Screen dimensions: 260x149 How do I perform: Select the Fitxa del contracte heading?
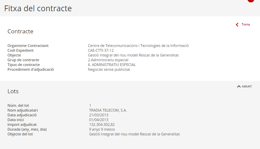click(x=38, y=8)
